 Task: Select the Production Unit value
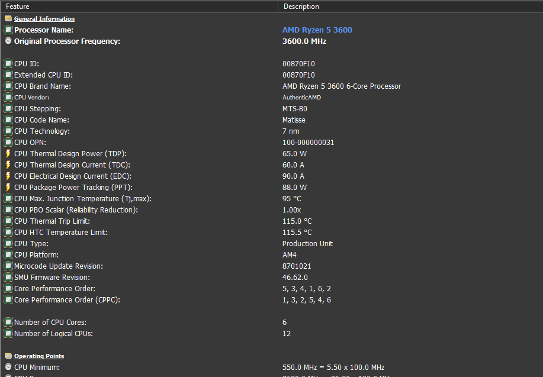[x=307, y=244]
